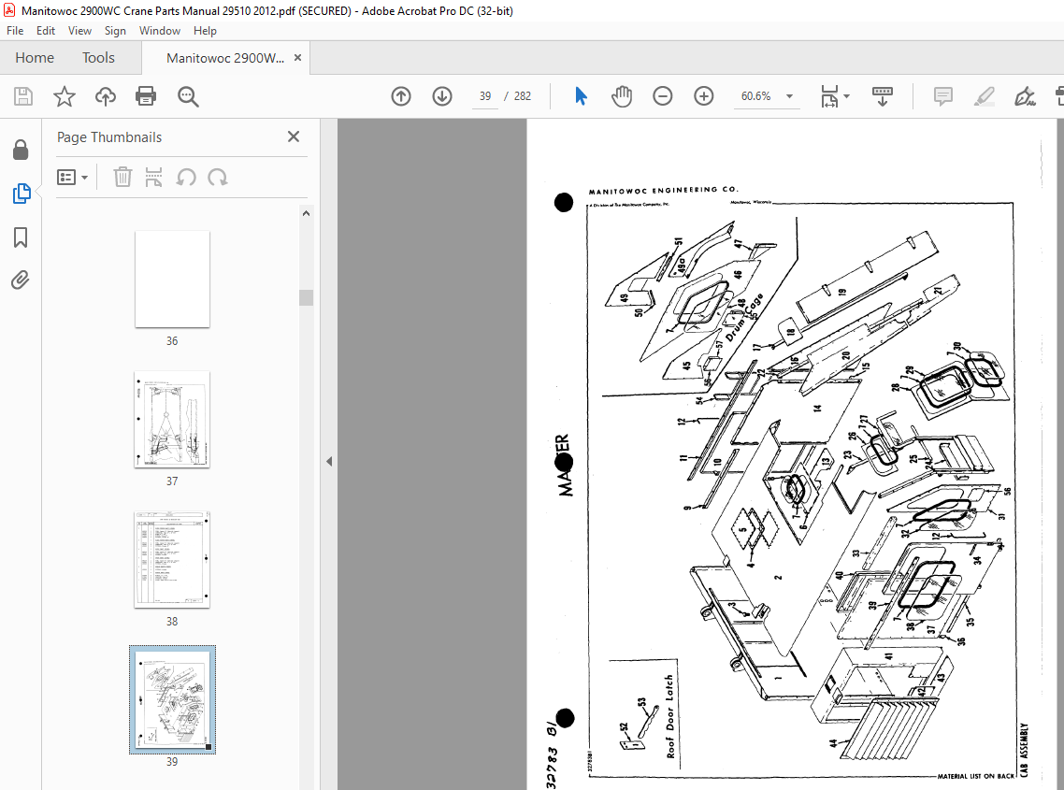1064x790 pixels.
Task: Upload file to cloud icon
Action: coord(105,96)
